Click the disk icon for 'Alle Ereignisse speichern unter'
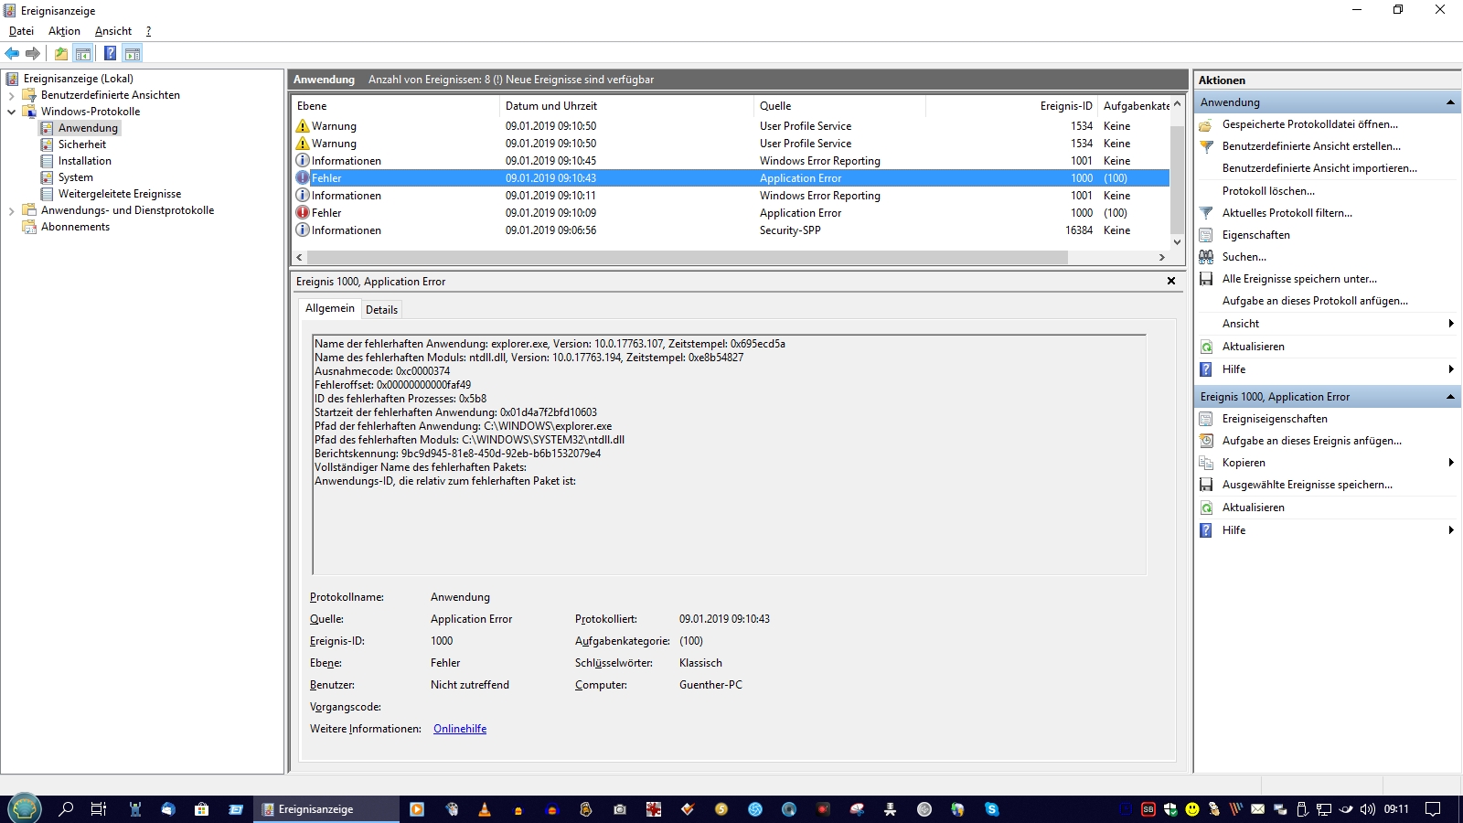This screenshot has height=823, width=1463. tap(1206, 279)
